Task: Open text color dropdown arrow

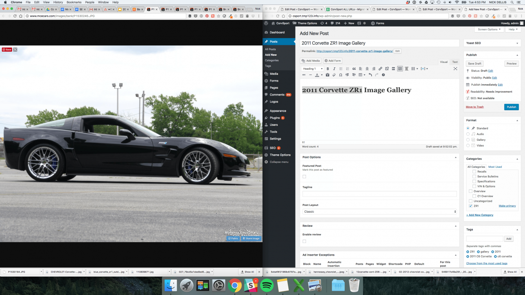Action: (322, 75)
